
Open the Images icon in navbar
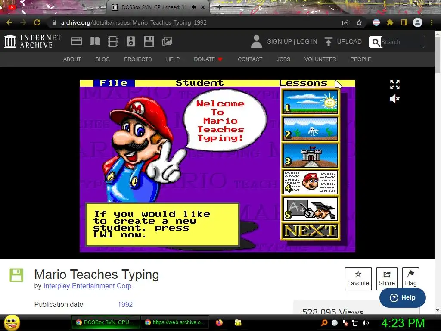point(167,41)
